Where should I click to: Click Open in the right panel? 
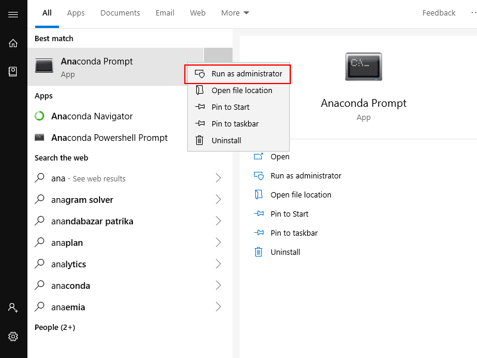(280, 157)
